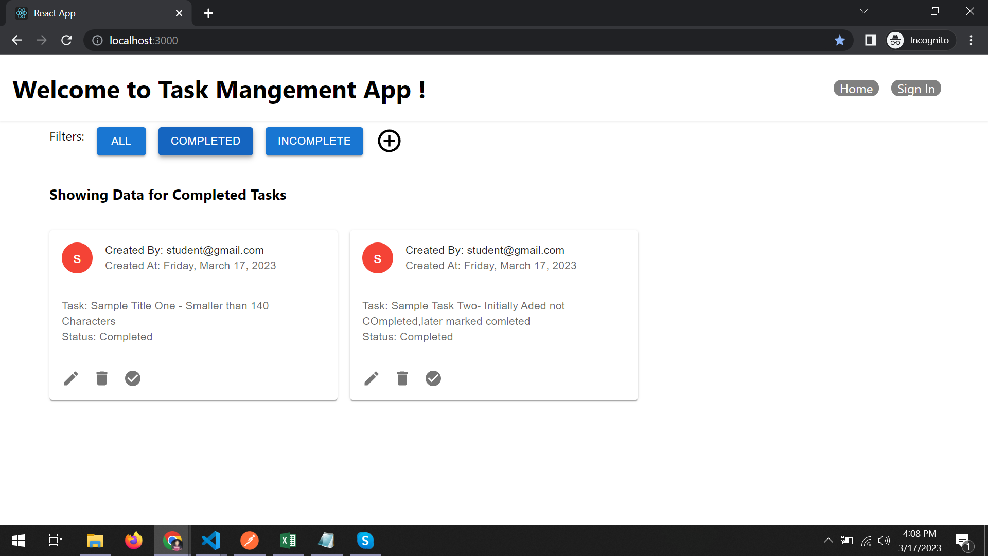Viewport: 988px width, 556px height.
Task: Expand the browser tab search chevron
Action: tap(864, 11)
